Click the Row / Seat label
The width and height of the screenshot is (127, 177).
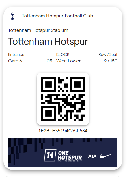tap(108, 55)
